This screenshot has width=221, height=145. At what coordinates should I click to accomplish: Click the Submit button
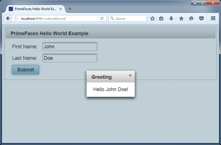click(26, 70)
